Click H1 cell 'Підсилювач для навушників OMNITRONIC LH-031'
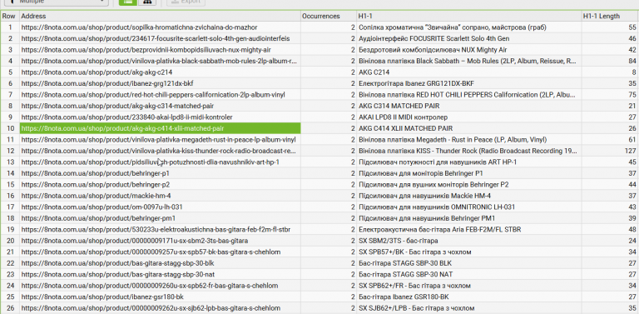 468,207
